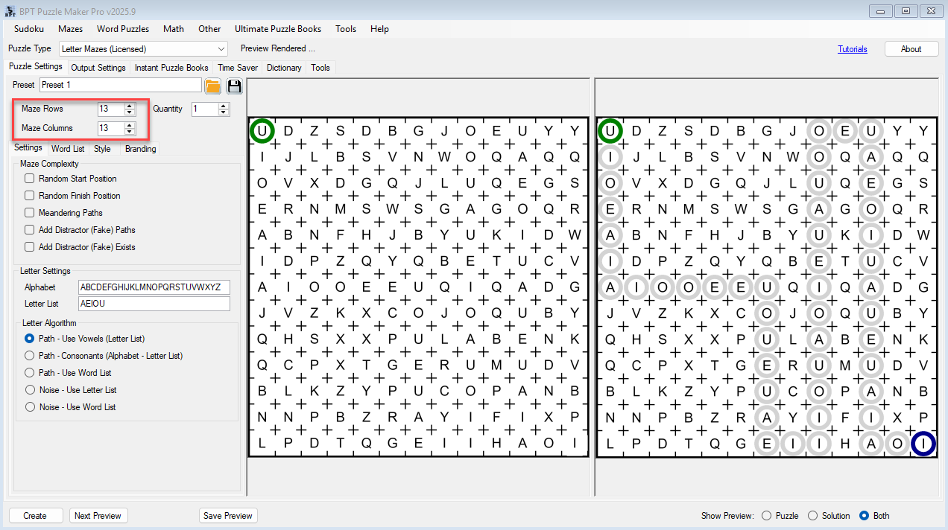Click the save preset floppy disk icon
The image size is (948, 530).
234,86
